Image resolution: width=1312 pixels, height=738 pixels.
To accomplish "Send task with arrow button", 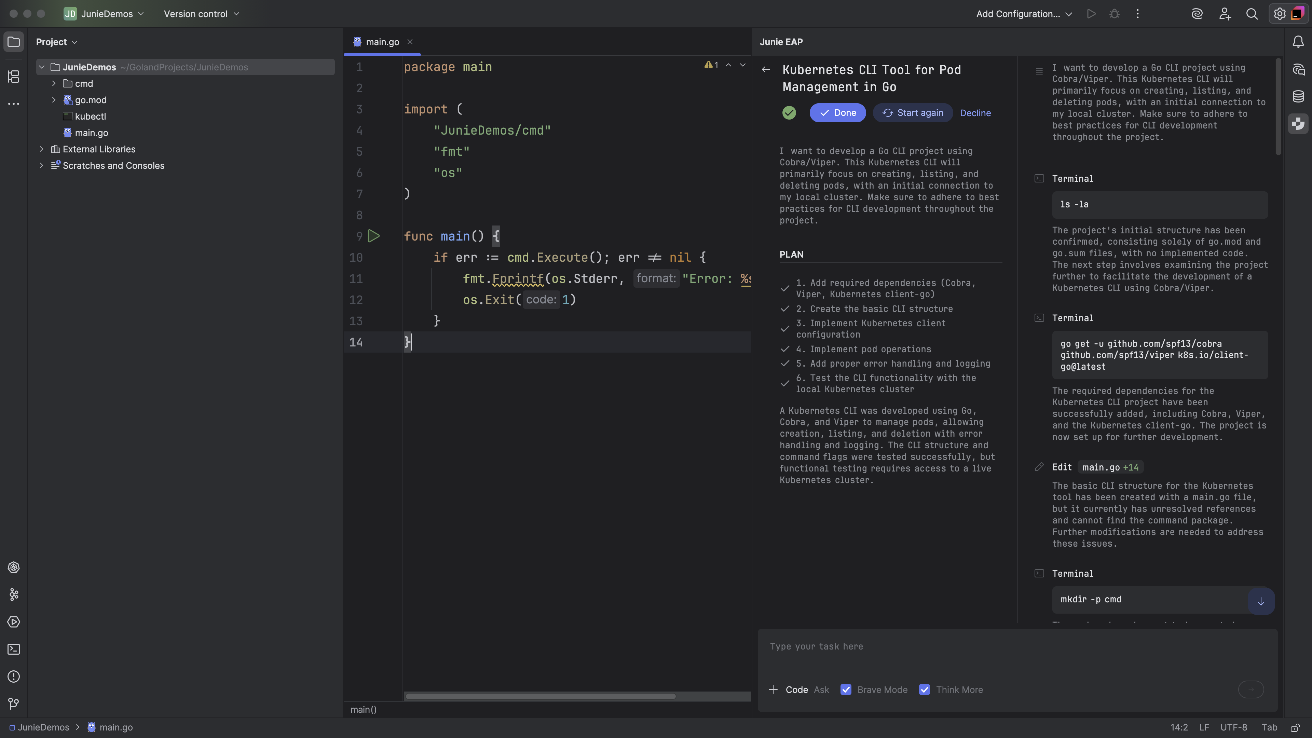I will (x=1251, y=689).
